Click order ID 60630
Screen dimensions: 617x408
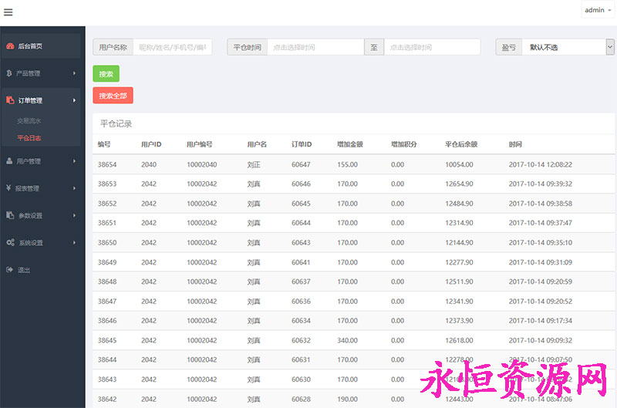click(301, 379)
